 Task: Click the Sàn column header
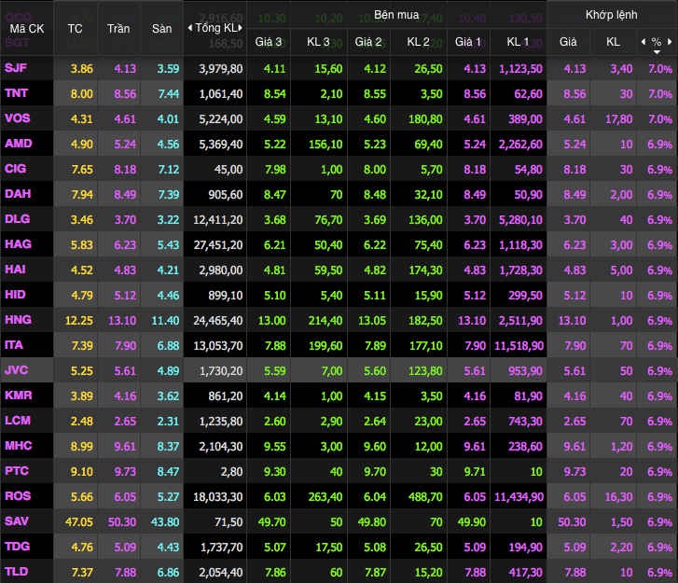click(161, 28)
